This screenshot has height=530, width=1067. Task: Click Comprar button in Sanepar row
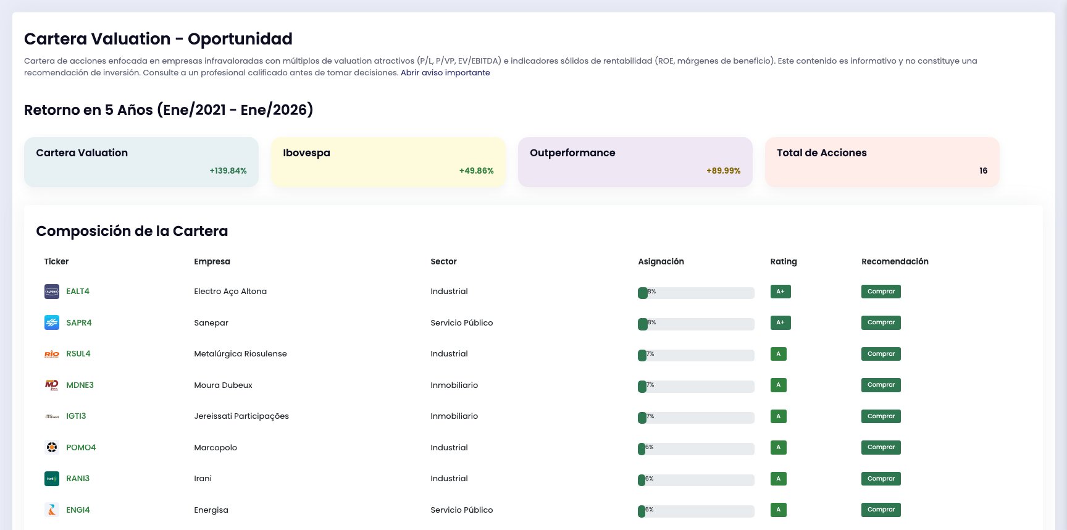[x=881, y=322]
